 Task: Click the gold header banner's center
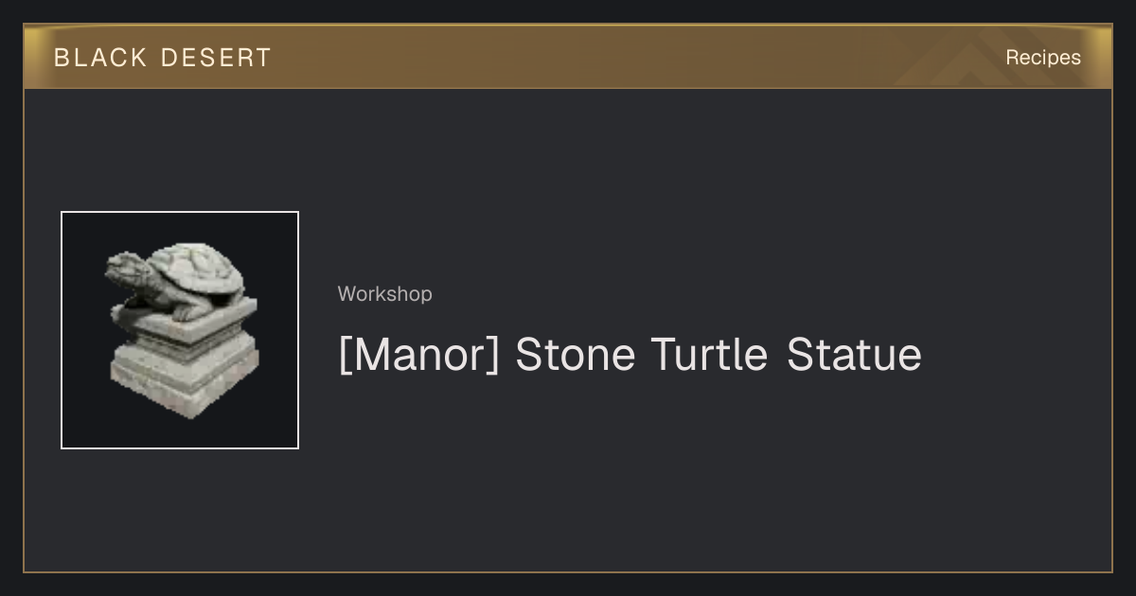click(x=568, y=57)
